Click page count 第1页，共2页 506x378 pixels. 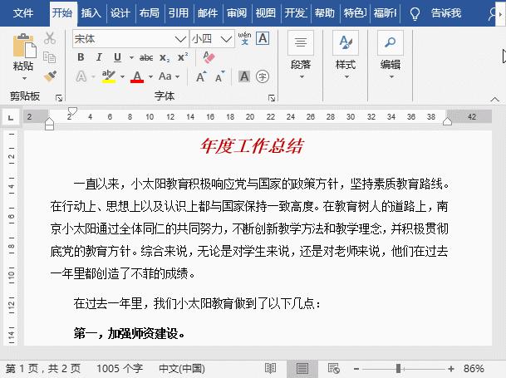pos(43,369)
